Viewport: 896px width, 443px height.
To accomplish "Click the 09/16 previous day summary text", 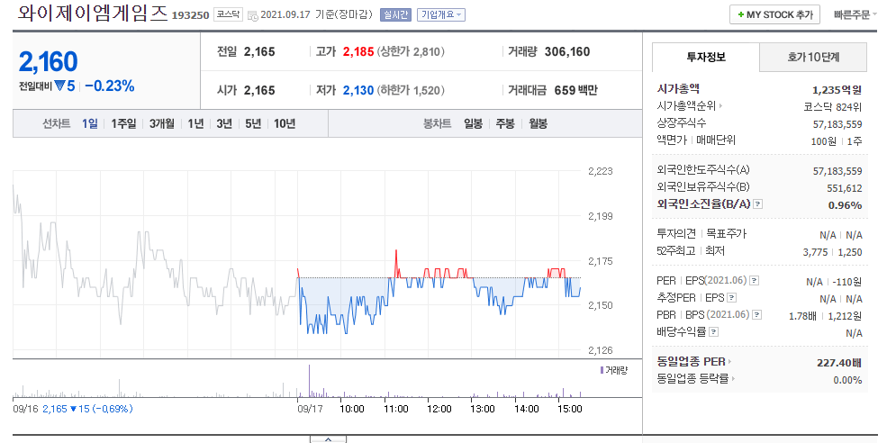I will [x=73, y=409].
